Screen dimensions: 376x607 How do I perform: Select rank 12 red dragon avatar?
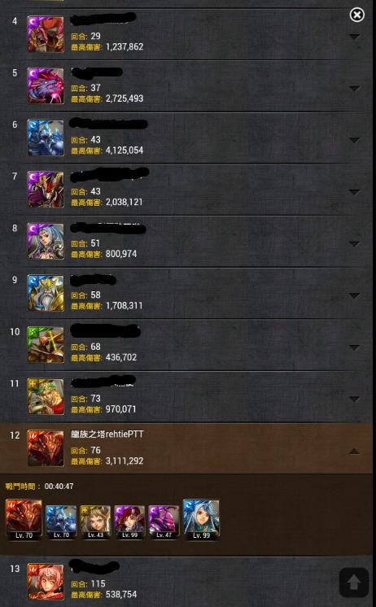coord(46,448)
